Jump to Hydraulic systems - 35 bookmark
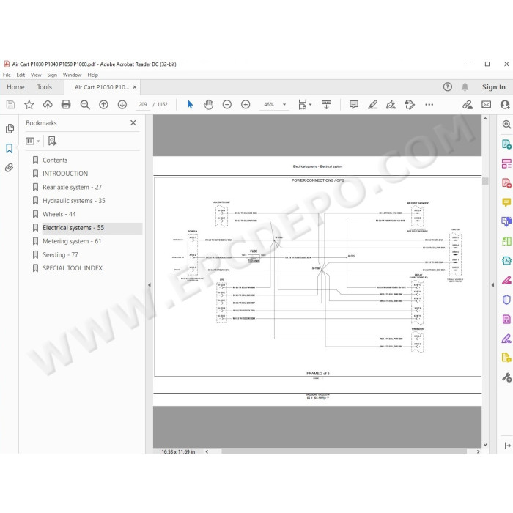 pyautogui.click(x=73, y=201)
